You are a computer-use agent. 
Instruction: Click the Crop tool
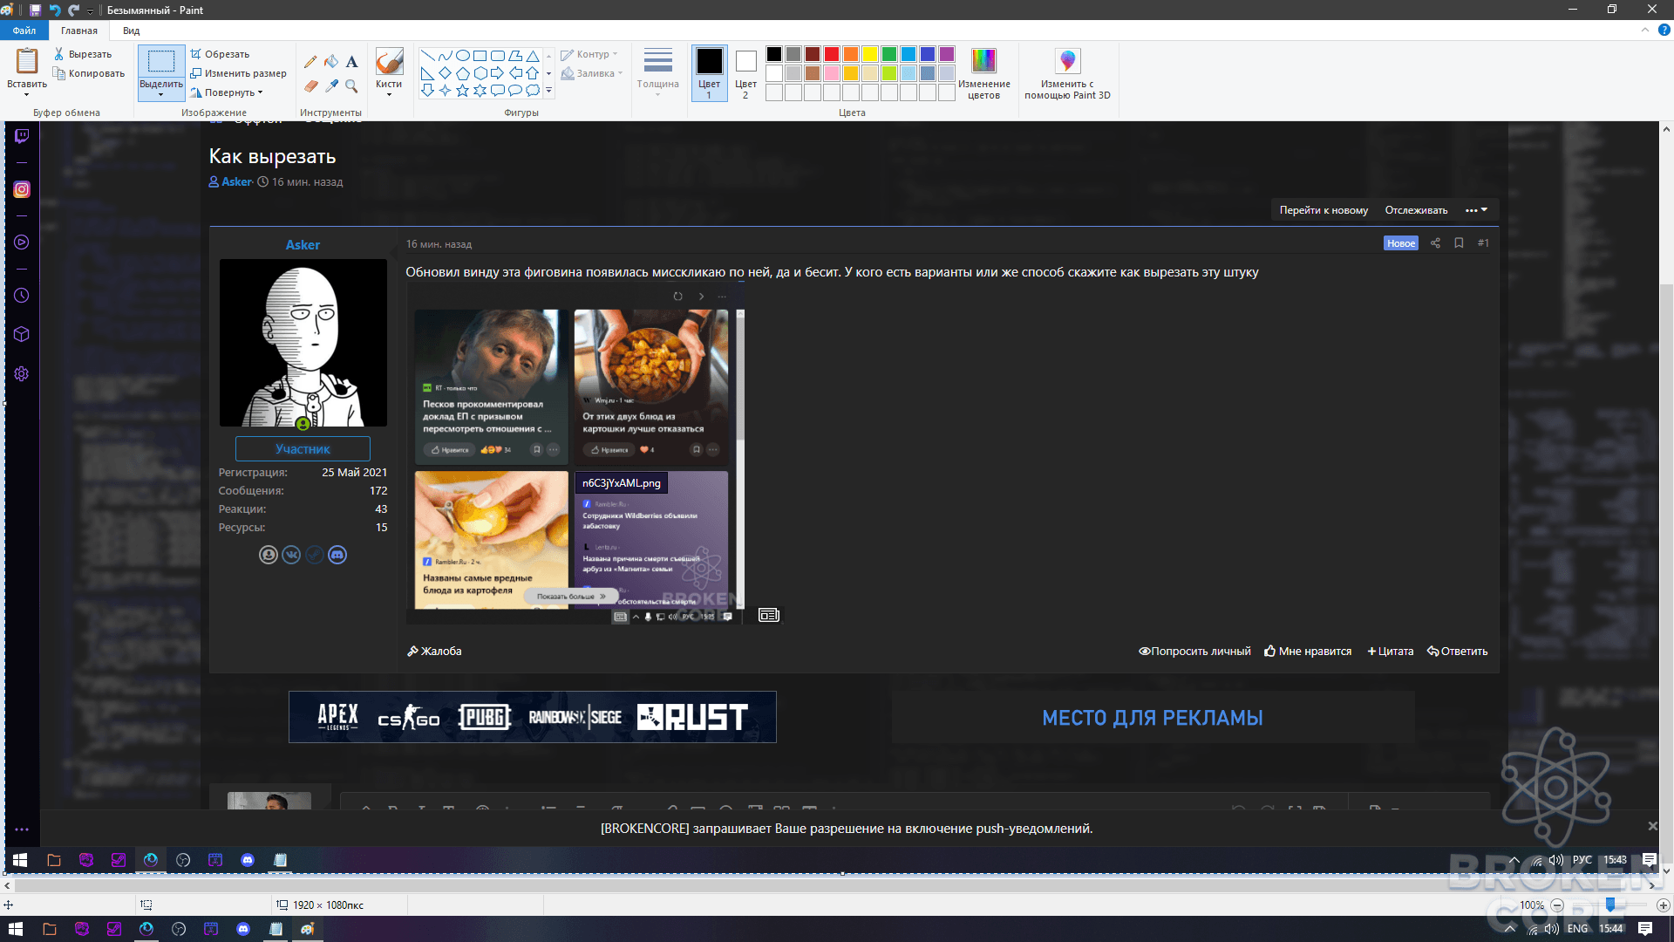tap(221, 54)
